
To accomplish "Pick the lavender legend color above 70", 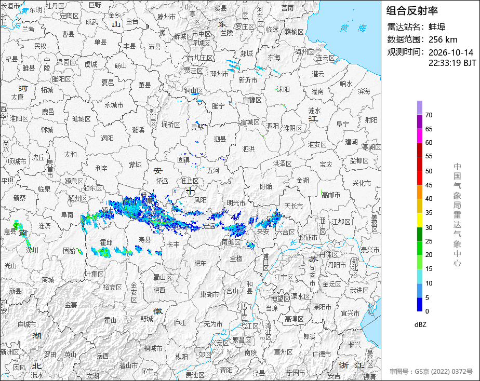I will pyautogui.click(x=419, y=107).
